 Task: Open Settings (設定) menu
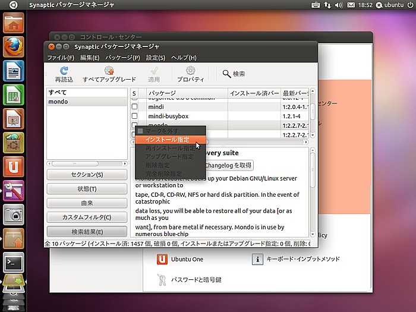[x=156, y=58]
